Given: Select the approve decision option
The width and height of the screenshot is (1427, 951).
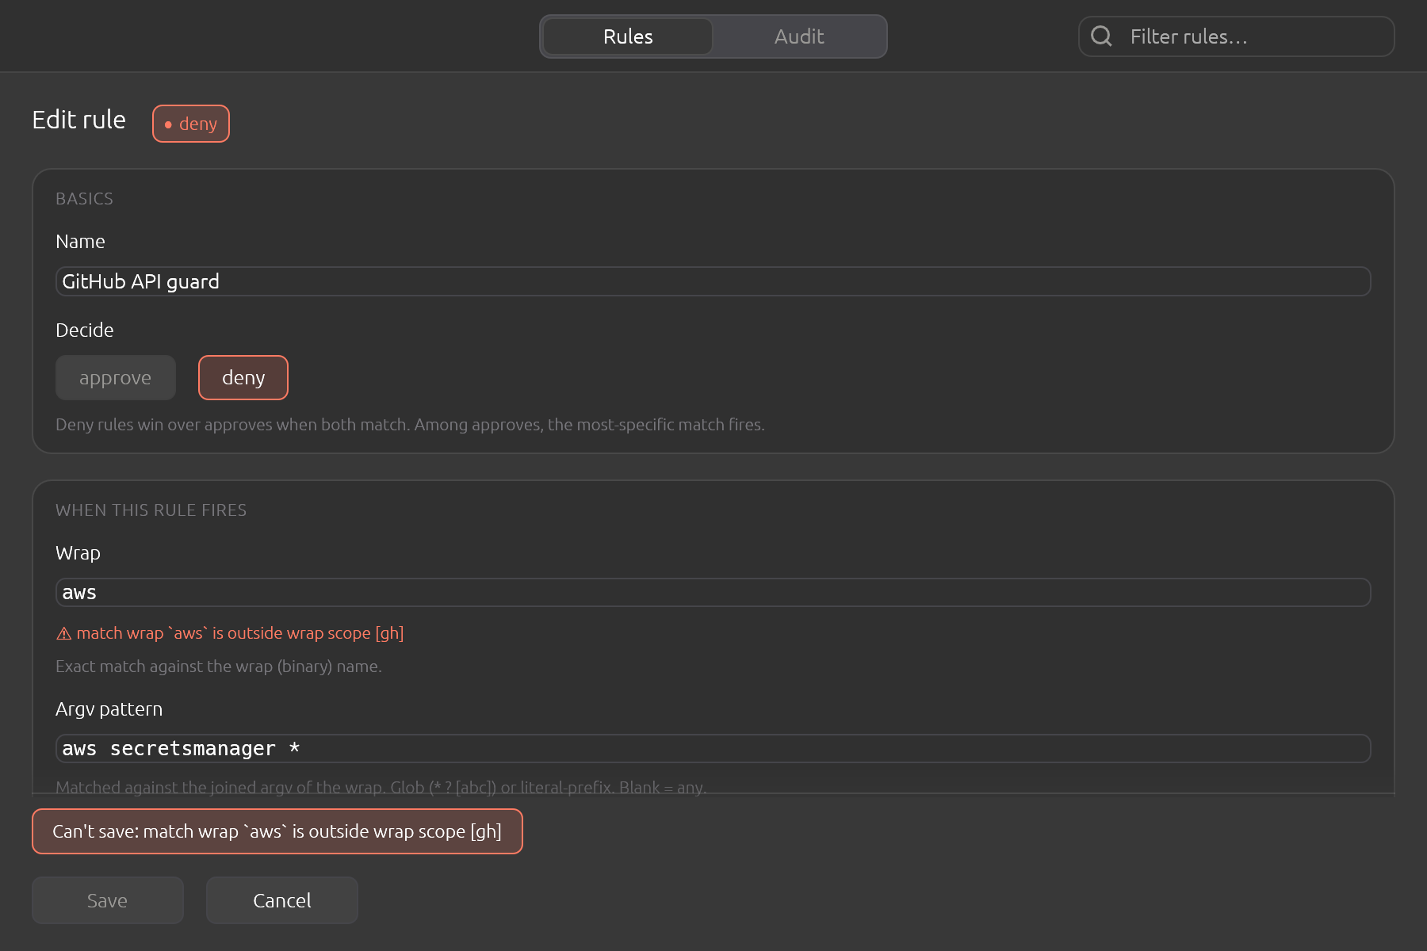Looking at the screenshot, I should [116, 378].
